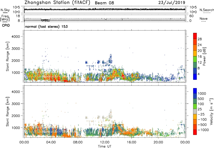Click the 'Velocity [m s-1]' color bar label
This screenshot has height=148, width=214.
pos(211,111)
